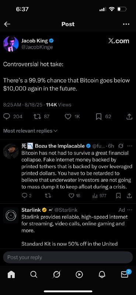Viewport: 136px width, 295px height.
Task: Like Bozu the Implacable's reply with 18 likes
Action: 74,196
